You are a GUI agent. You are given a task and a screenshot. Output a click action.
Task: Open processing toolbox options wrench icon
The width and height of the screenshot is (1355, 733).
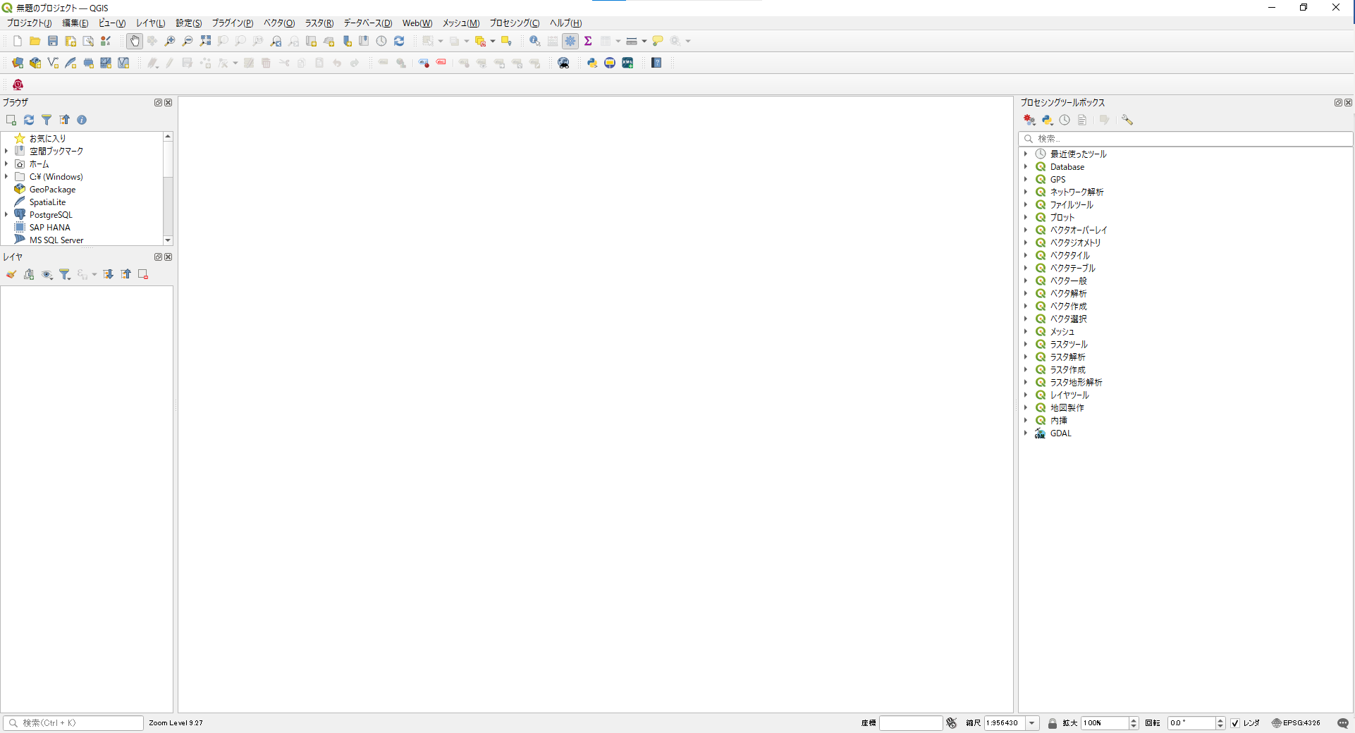[1127, 121]
